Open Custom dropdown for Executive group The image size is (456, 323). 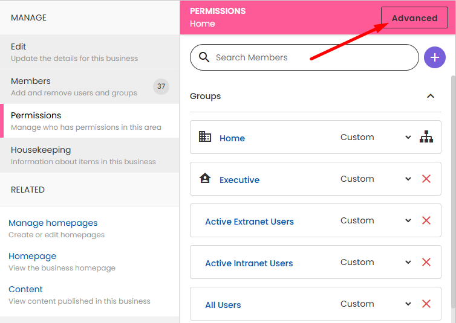tap(376, 179)
